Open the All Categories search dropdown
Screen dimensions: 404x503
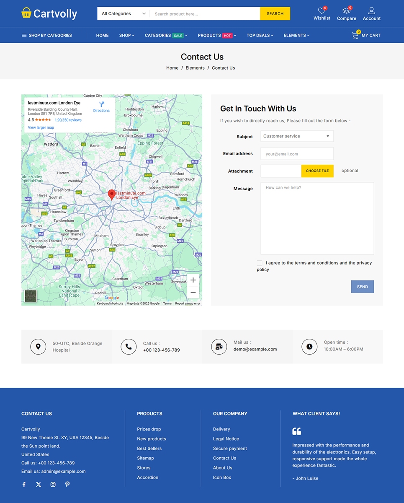(x=124, y=14)
